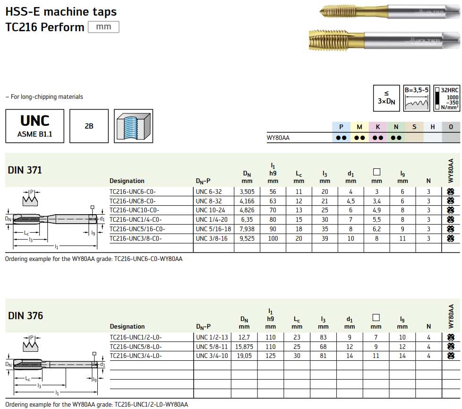Click the "UNC 5/8-11" thread size cell

click(212, 347)
